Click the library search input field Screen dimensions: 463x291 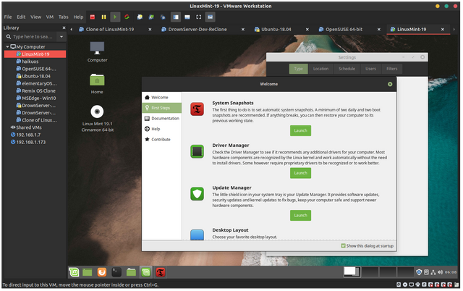click(30, 37)
